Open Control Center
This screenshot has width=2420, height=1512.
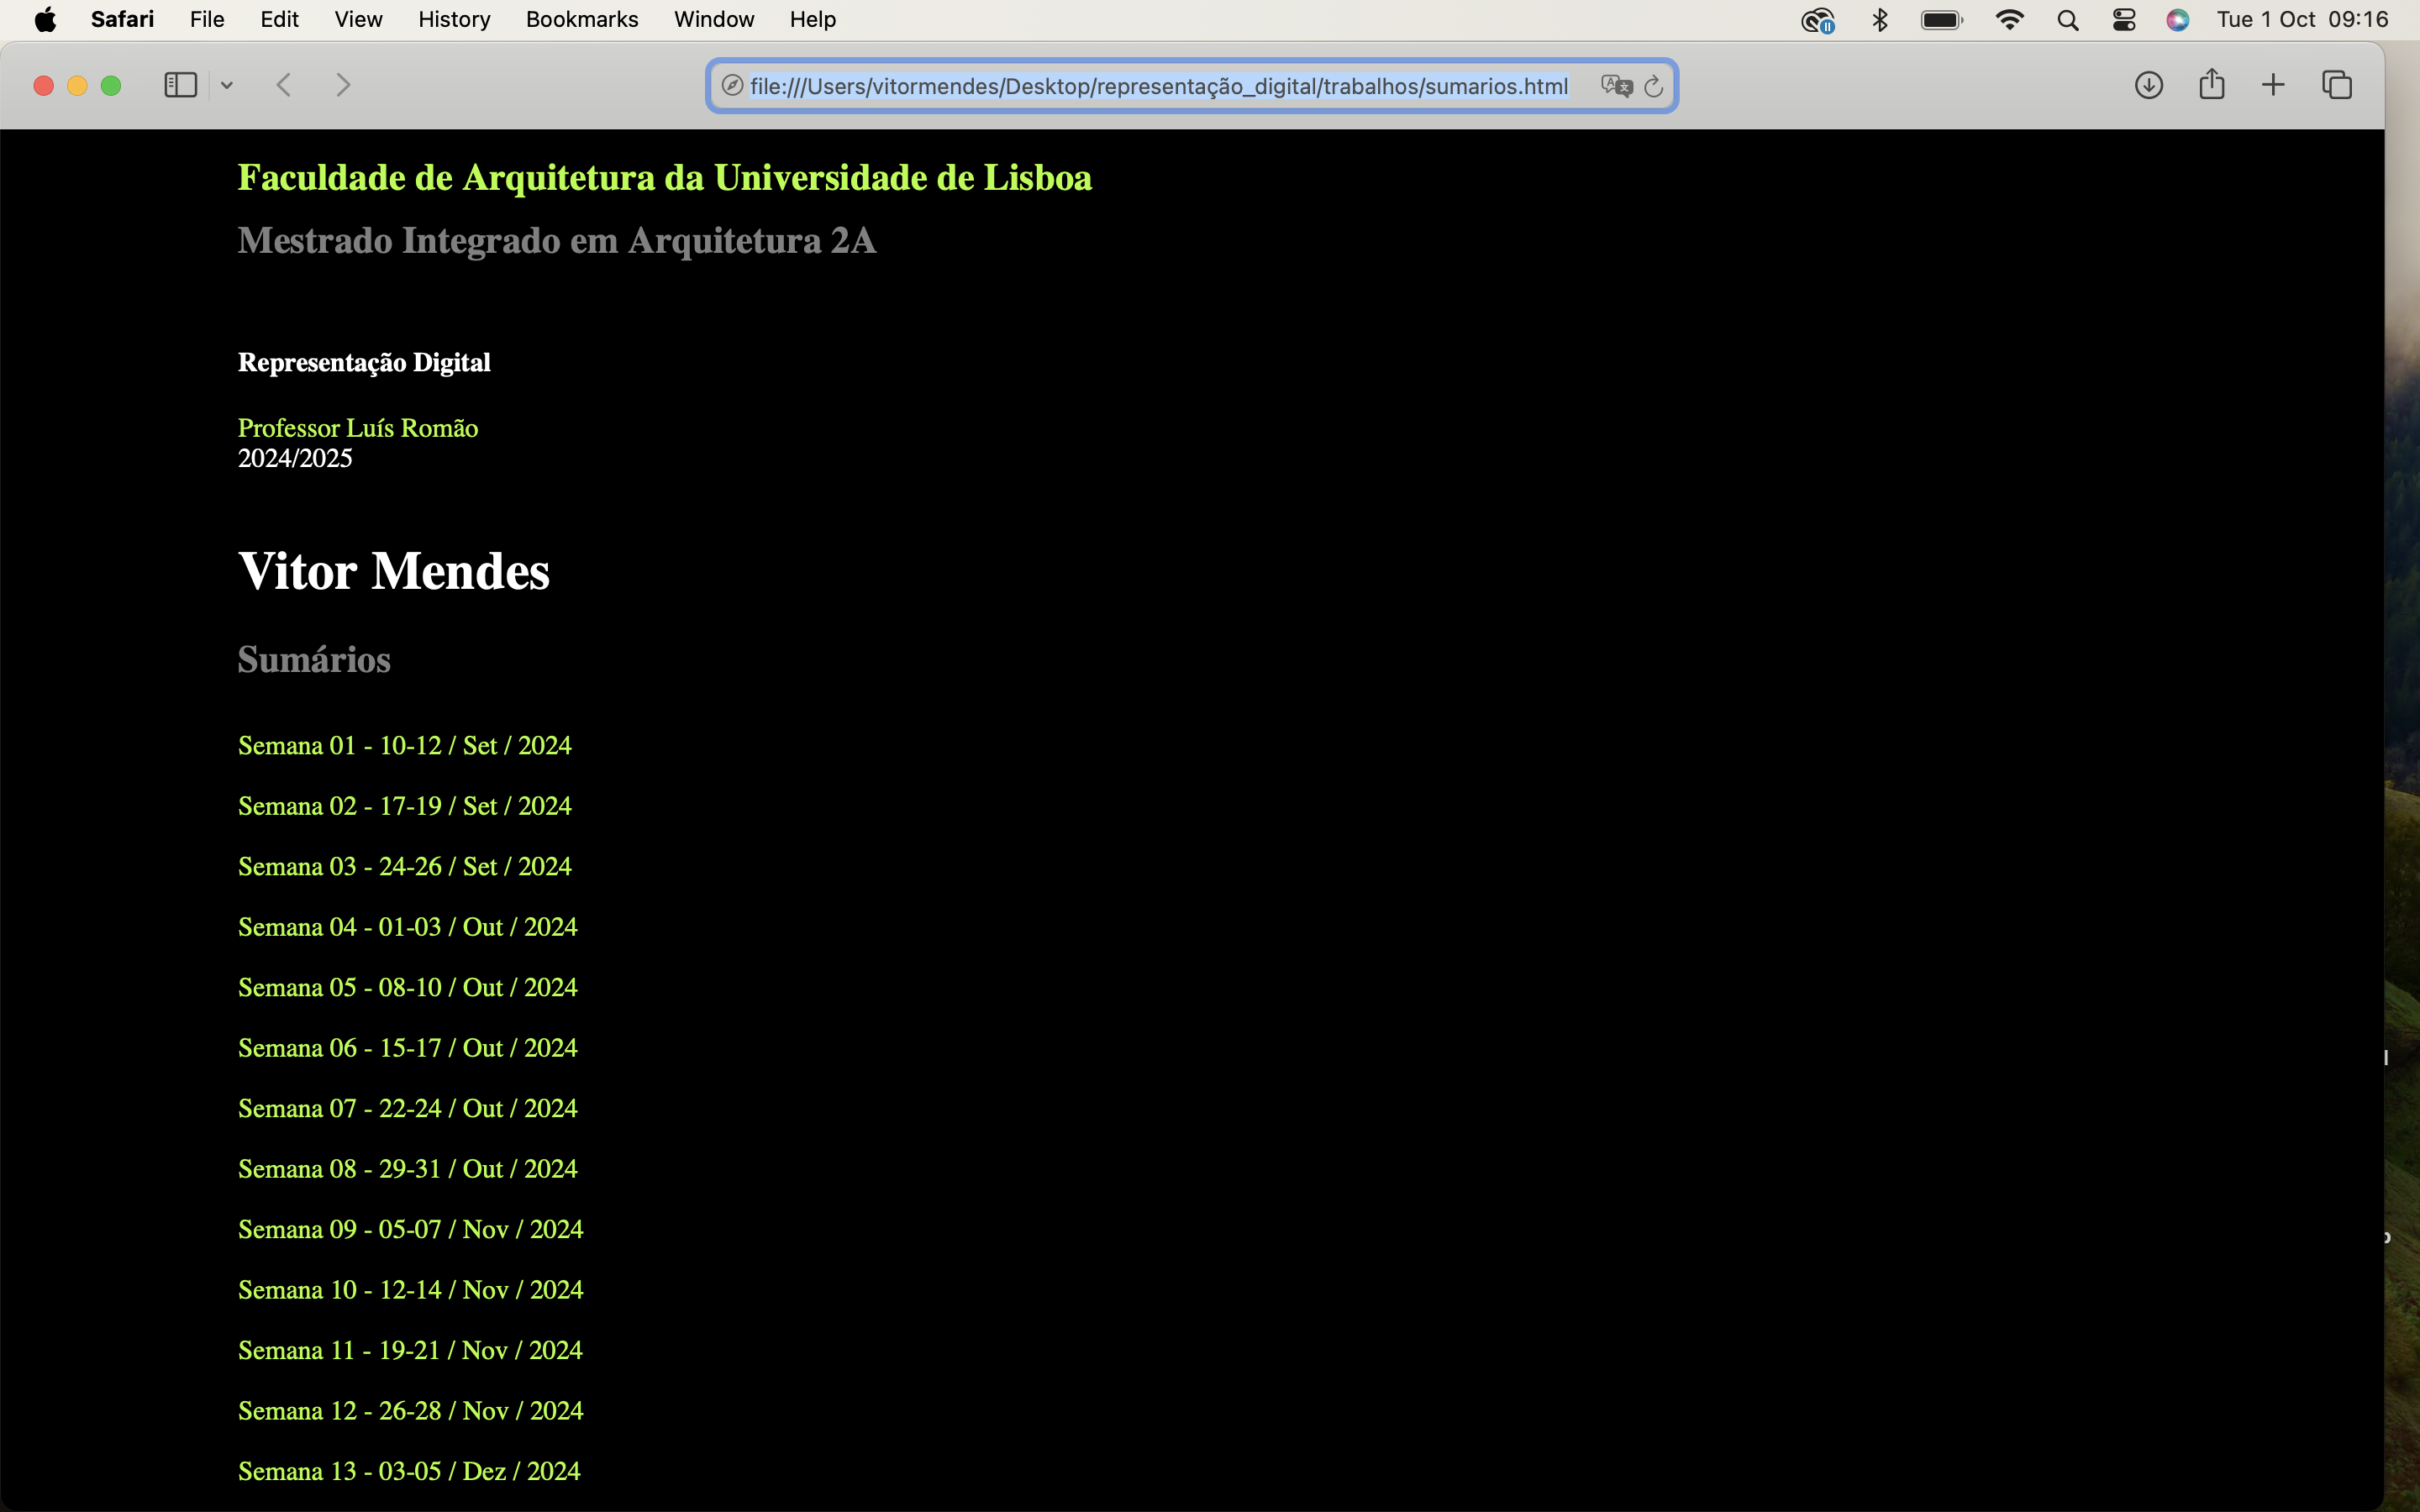tap(2124, 20)
